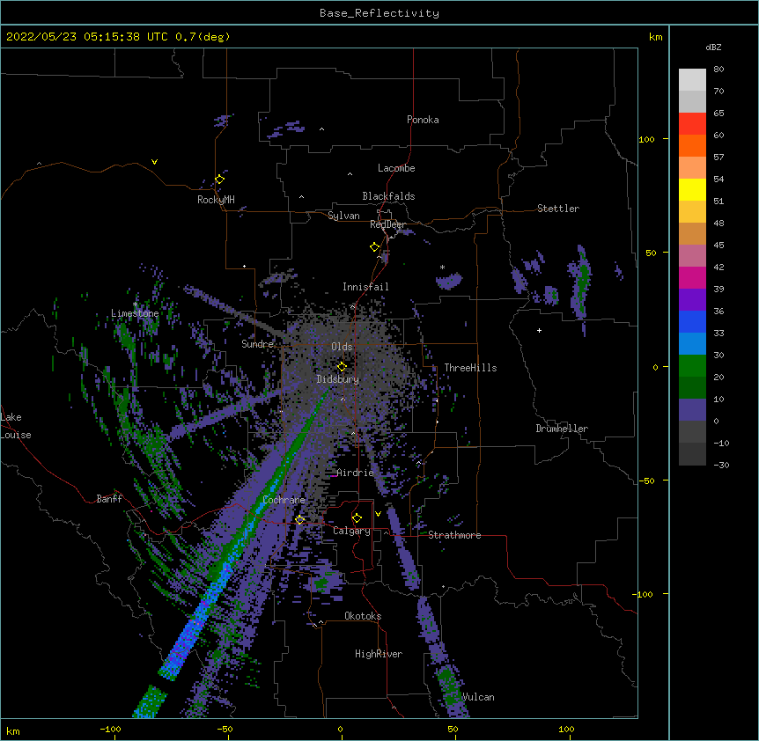The height and width of the screenshot is (741, 759).
Task: Click the green 20–30 dBZ legend swatch
Action: 692,366
